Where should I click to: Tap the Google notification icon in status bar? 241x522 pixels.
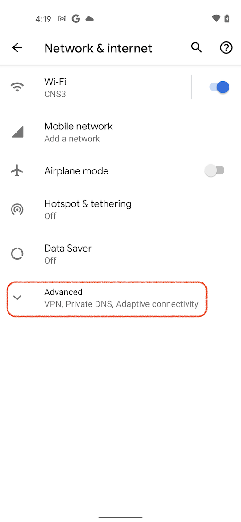click(76, 19)
